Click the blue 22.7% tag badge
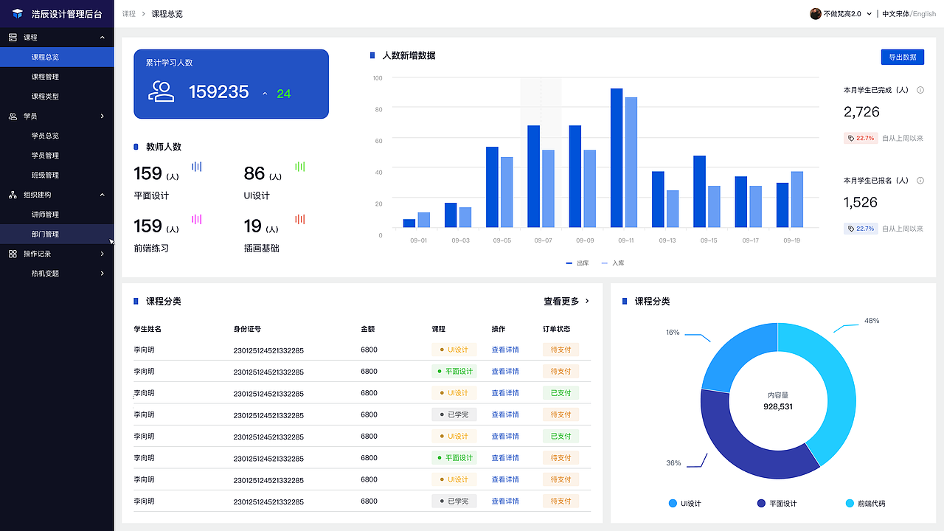 point(860,229)
